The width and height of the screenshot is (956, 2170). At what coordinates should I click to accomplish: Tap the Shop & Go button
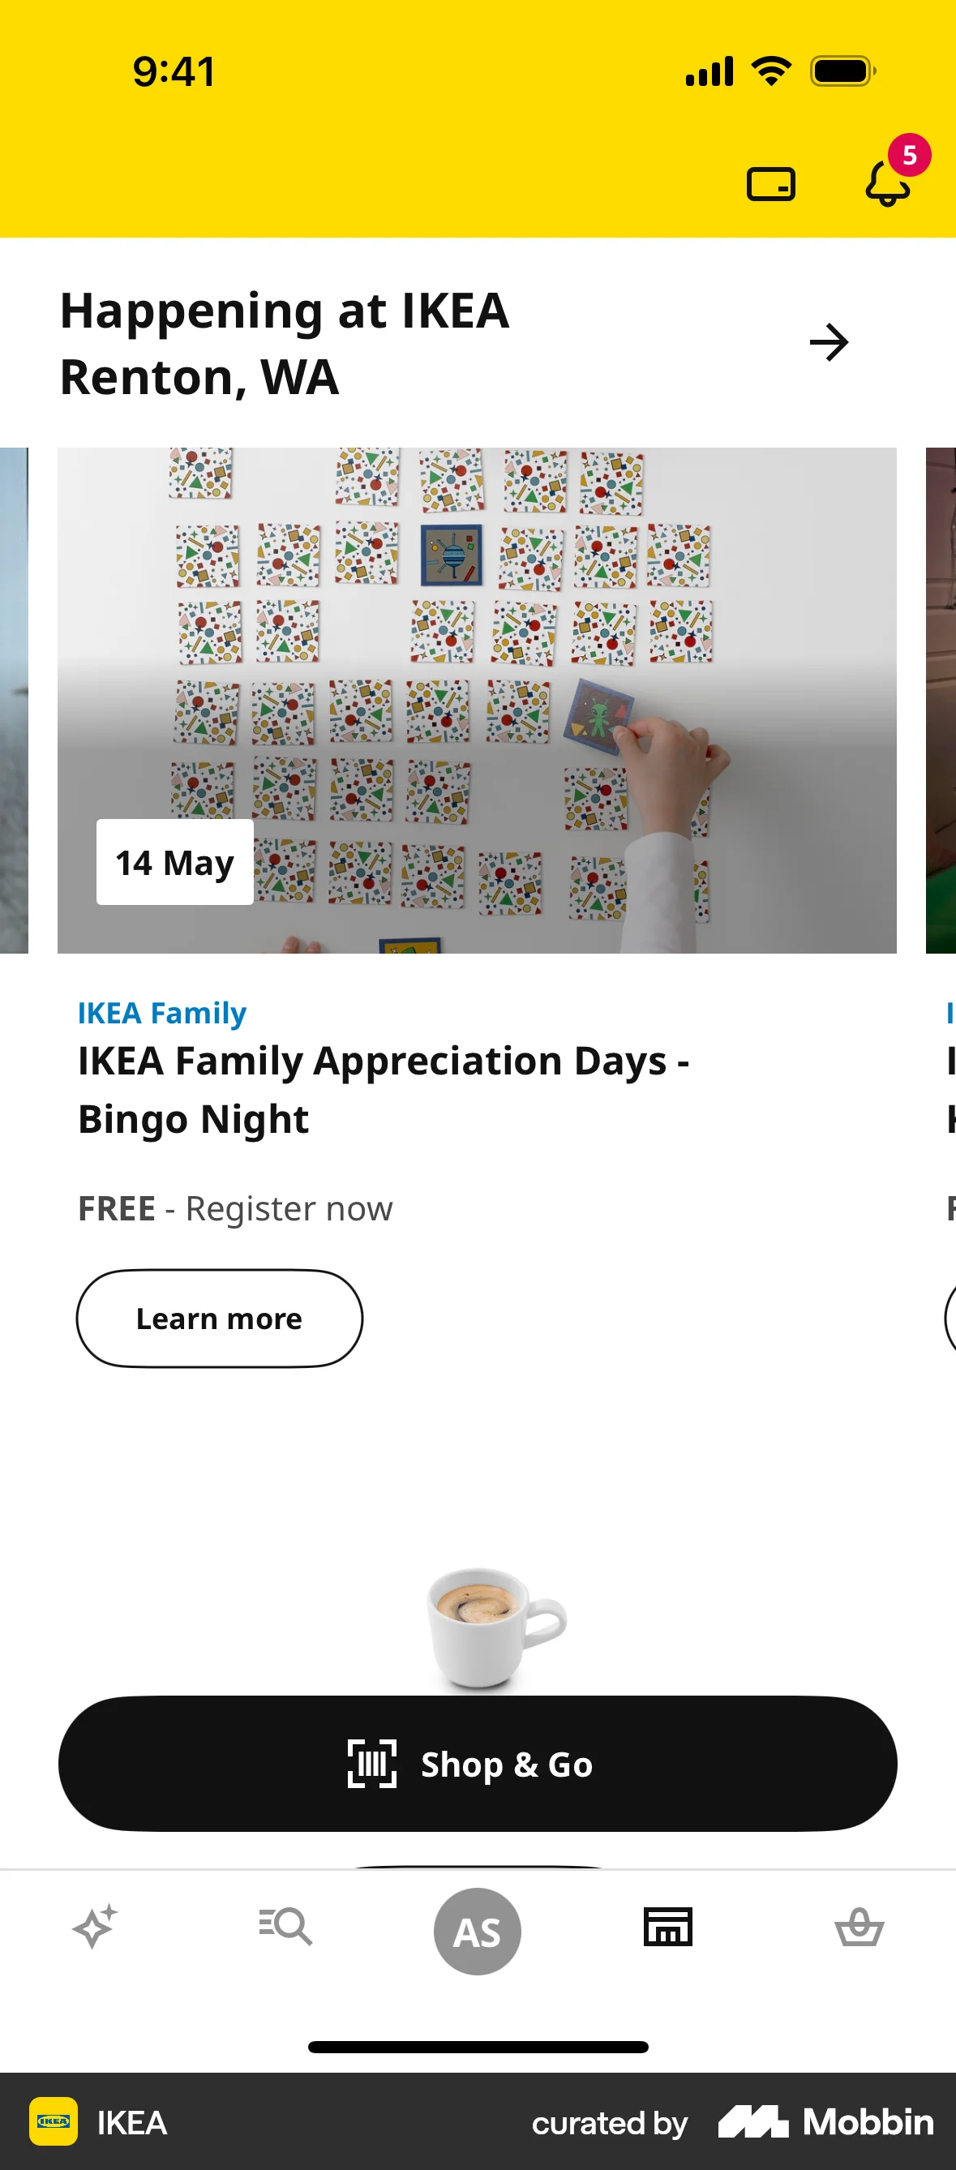478,1764
